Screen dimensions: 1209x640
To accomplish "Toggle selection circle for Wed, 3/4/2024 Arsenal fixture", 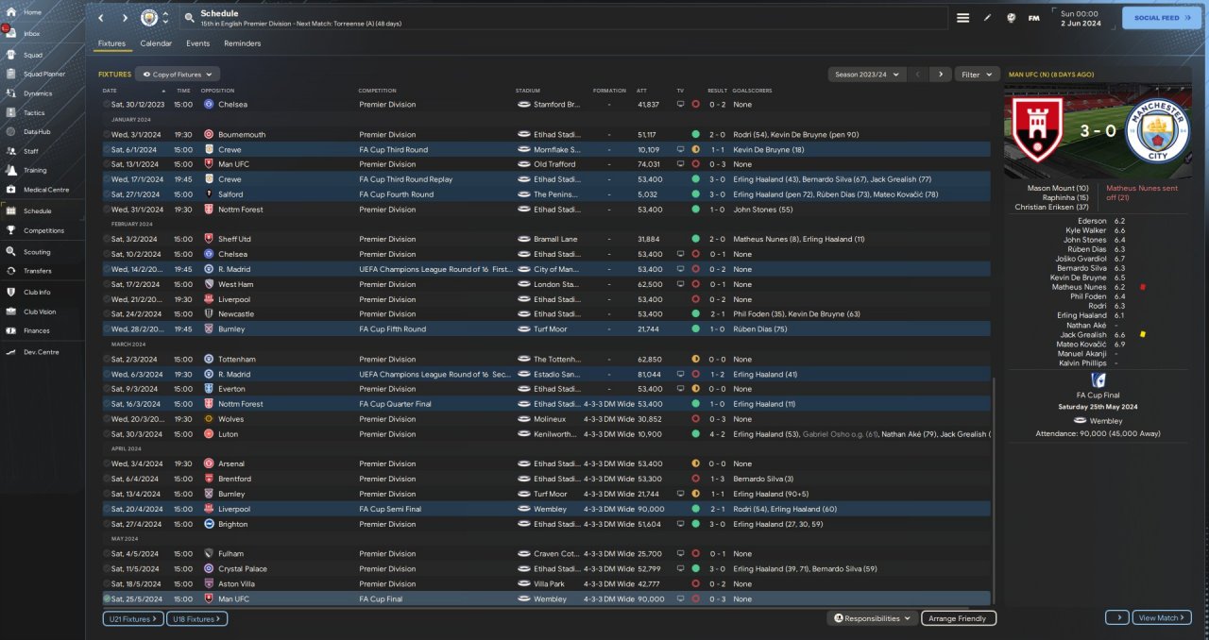I will pos(107,463).
